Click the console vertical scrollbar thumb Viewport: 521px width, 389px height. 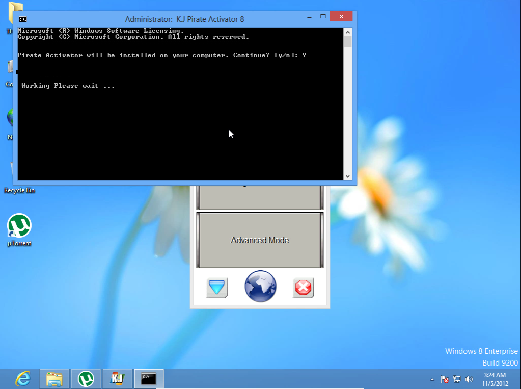point(347,42)
